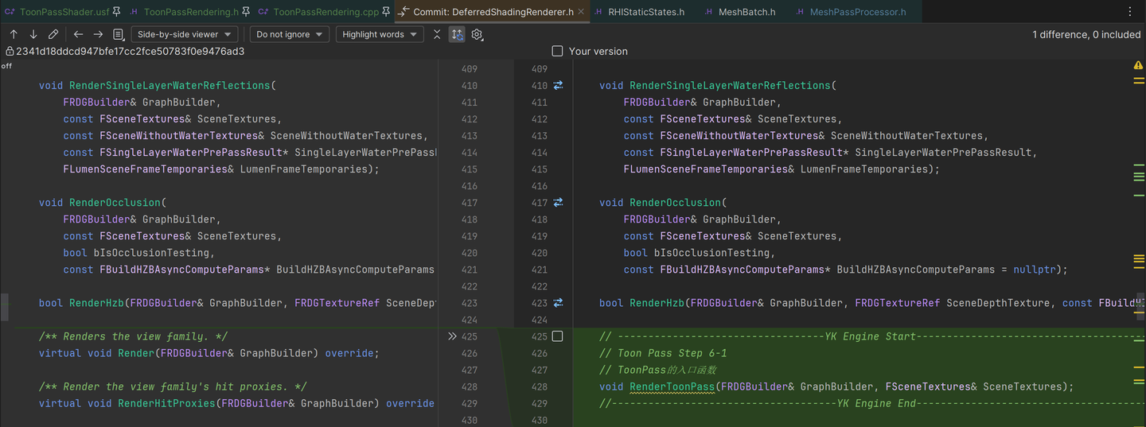Jump to the next difference arrow
1146x427 pixels.
click(x=33, y=34)
